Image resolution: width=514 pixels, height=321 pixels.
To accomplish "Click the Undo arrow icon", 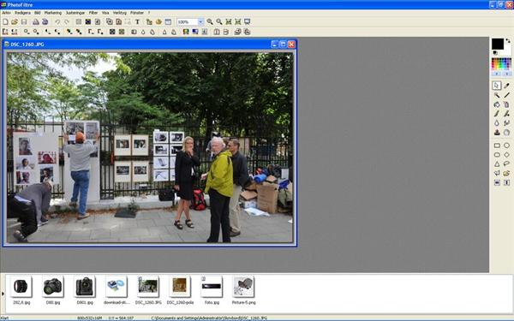I will pyautogui.click(x=57, y=22).
